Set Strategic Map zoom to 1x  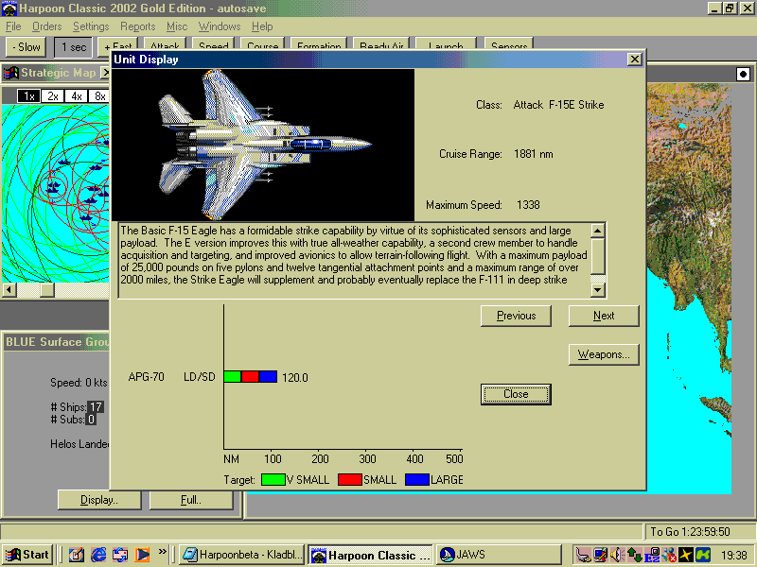29,96
